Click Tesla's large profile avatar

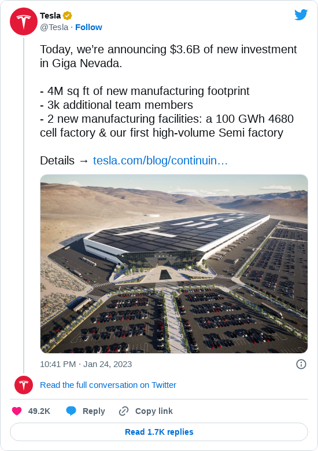click(x=24, y=21)
